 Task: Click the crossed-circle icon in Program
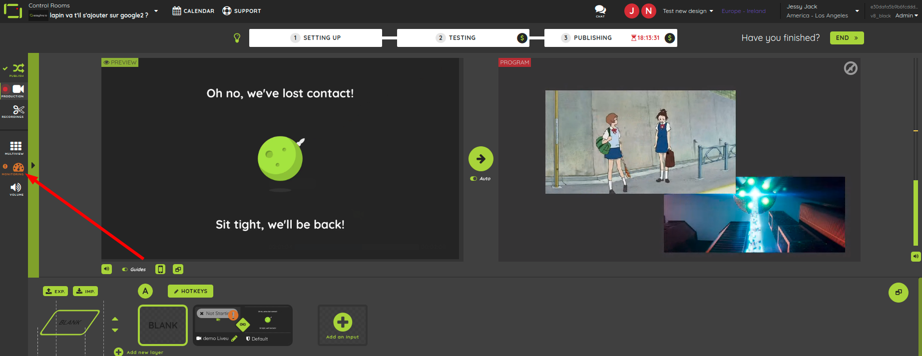tap(851, 68)
